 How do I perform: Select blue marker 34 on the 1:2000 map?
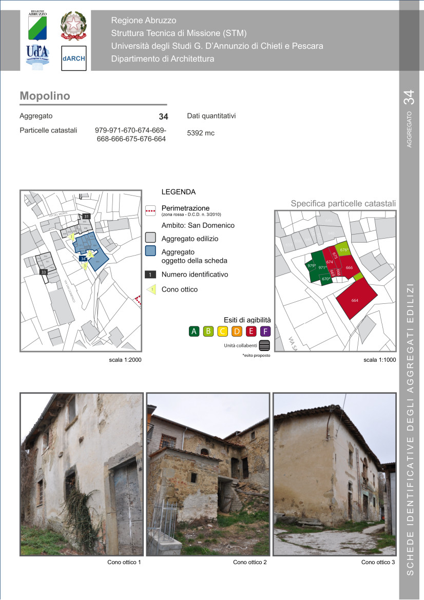point(83,259)
